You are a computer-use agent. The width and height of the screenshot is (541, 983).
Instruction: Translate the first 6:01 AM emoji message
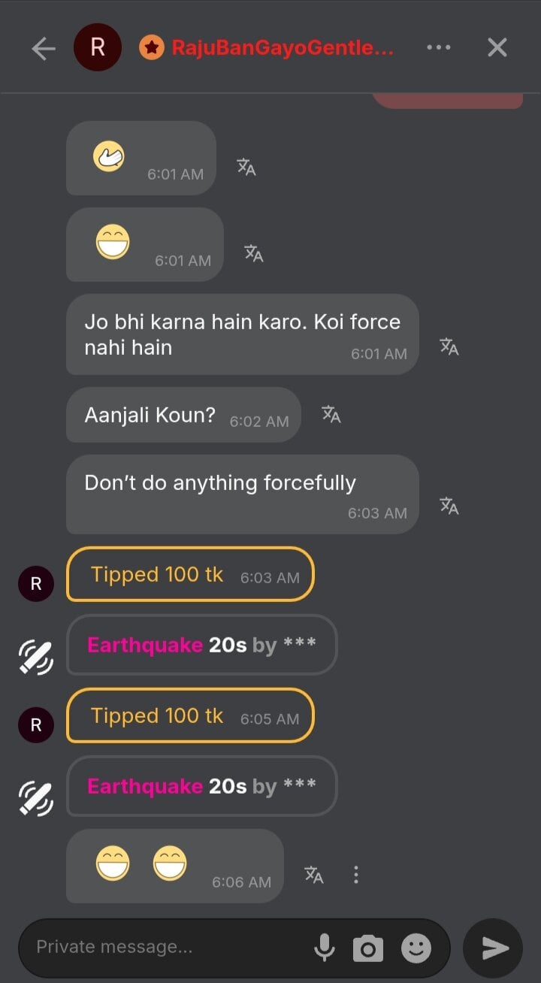tap(246, 167)
